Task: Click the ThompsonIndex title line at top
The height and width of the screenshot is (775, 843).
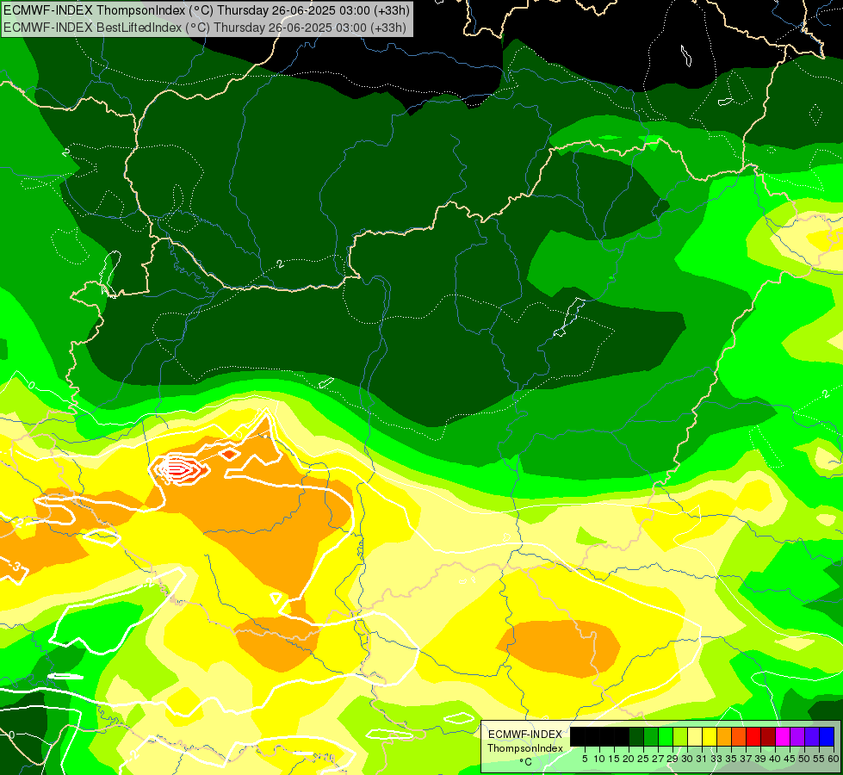Action: pyautogui.click(x=207, y=10)
